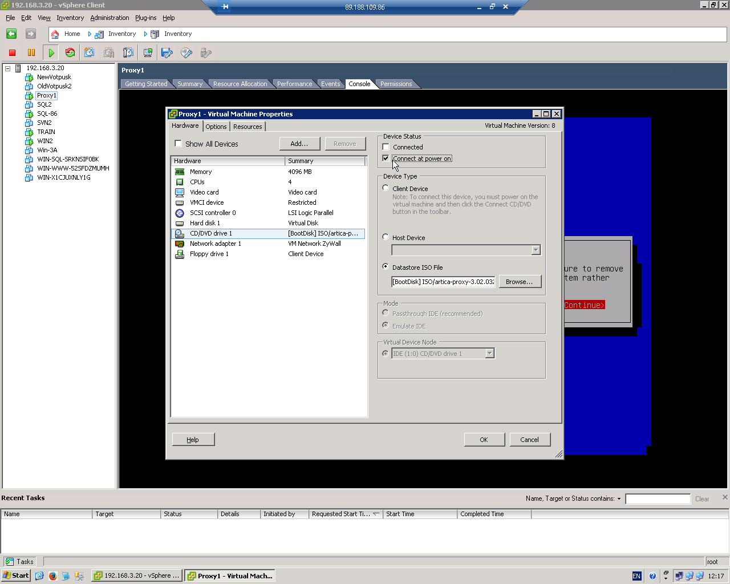Image resolution: width=730 pixels, height=584 pixels.
Task: Open the Permissions tab
Action: (x=396, y=84)
